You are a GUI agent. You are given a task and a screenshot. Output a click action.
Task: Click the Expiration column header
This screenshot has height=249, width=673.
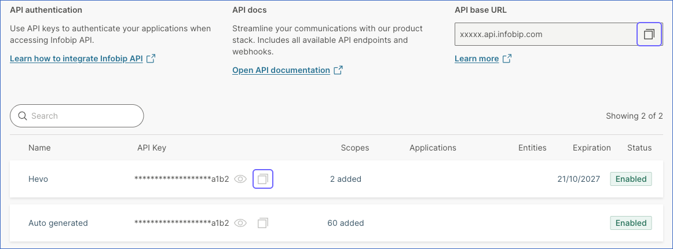tap(591, 148)
